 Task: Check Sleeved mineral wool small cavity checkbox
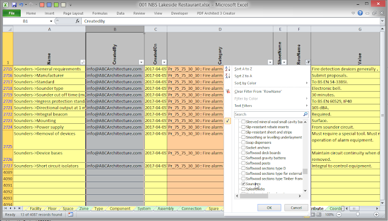[x=244, y=121]
